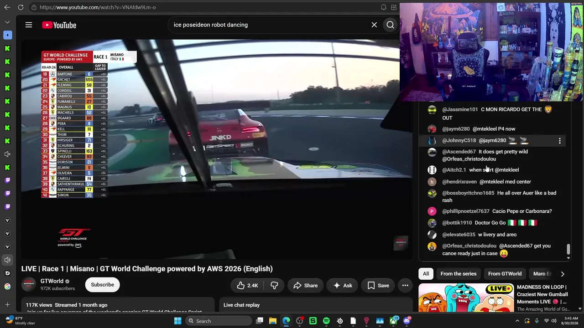Image resolution: width=584 pixels, height=328 pixels.
Task: Click the video title text
Action: [147, 269]
